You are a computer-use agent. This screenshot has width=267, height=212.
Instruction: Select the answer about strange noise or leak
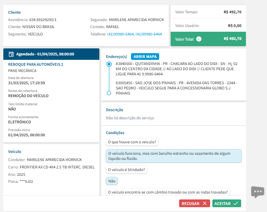point(174,156)
